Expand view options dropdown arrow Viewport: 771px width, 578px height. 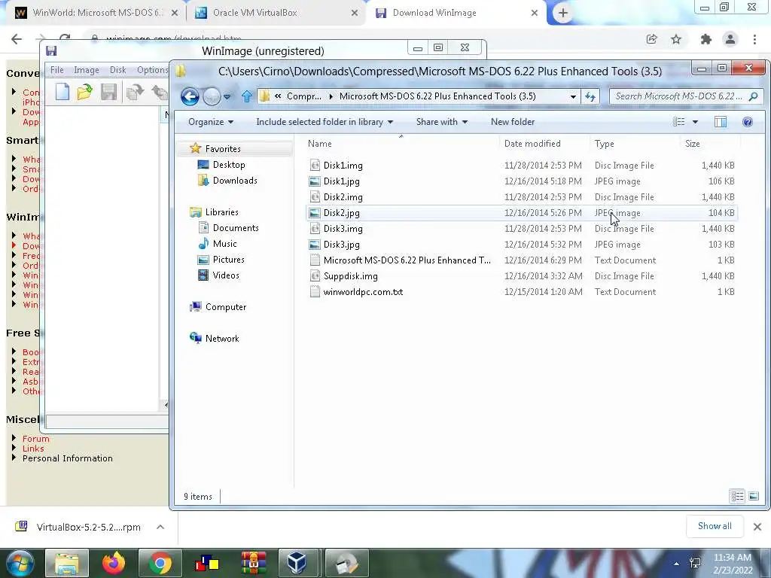click(x=695, y=122)
